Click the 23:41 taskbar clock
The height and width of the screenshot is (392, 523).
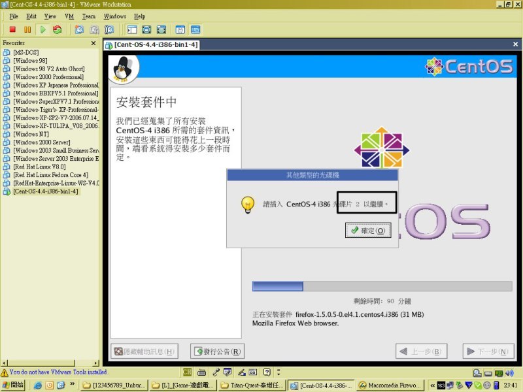tap(511, 385)
